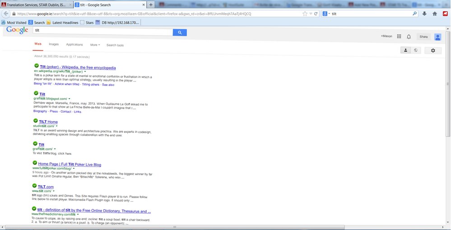Viewport: 451px width, 230px height.
Task: Reload the page with the refresh icon
Action: [316, 14]
